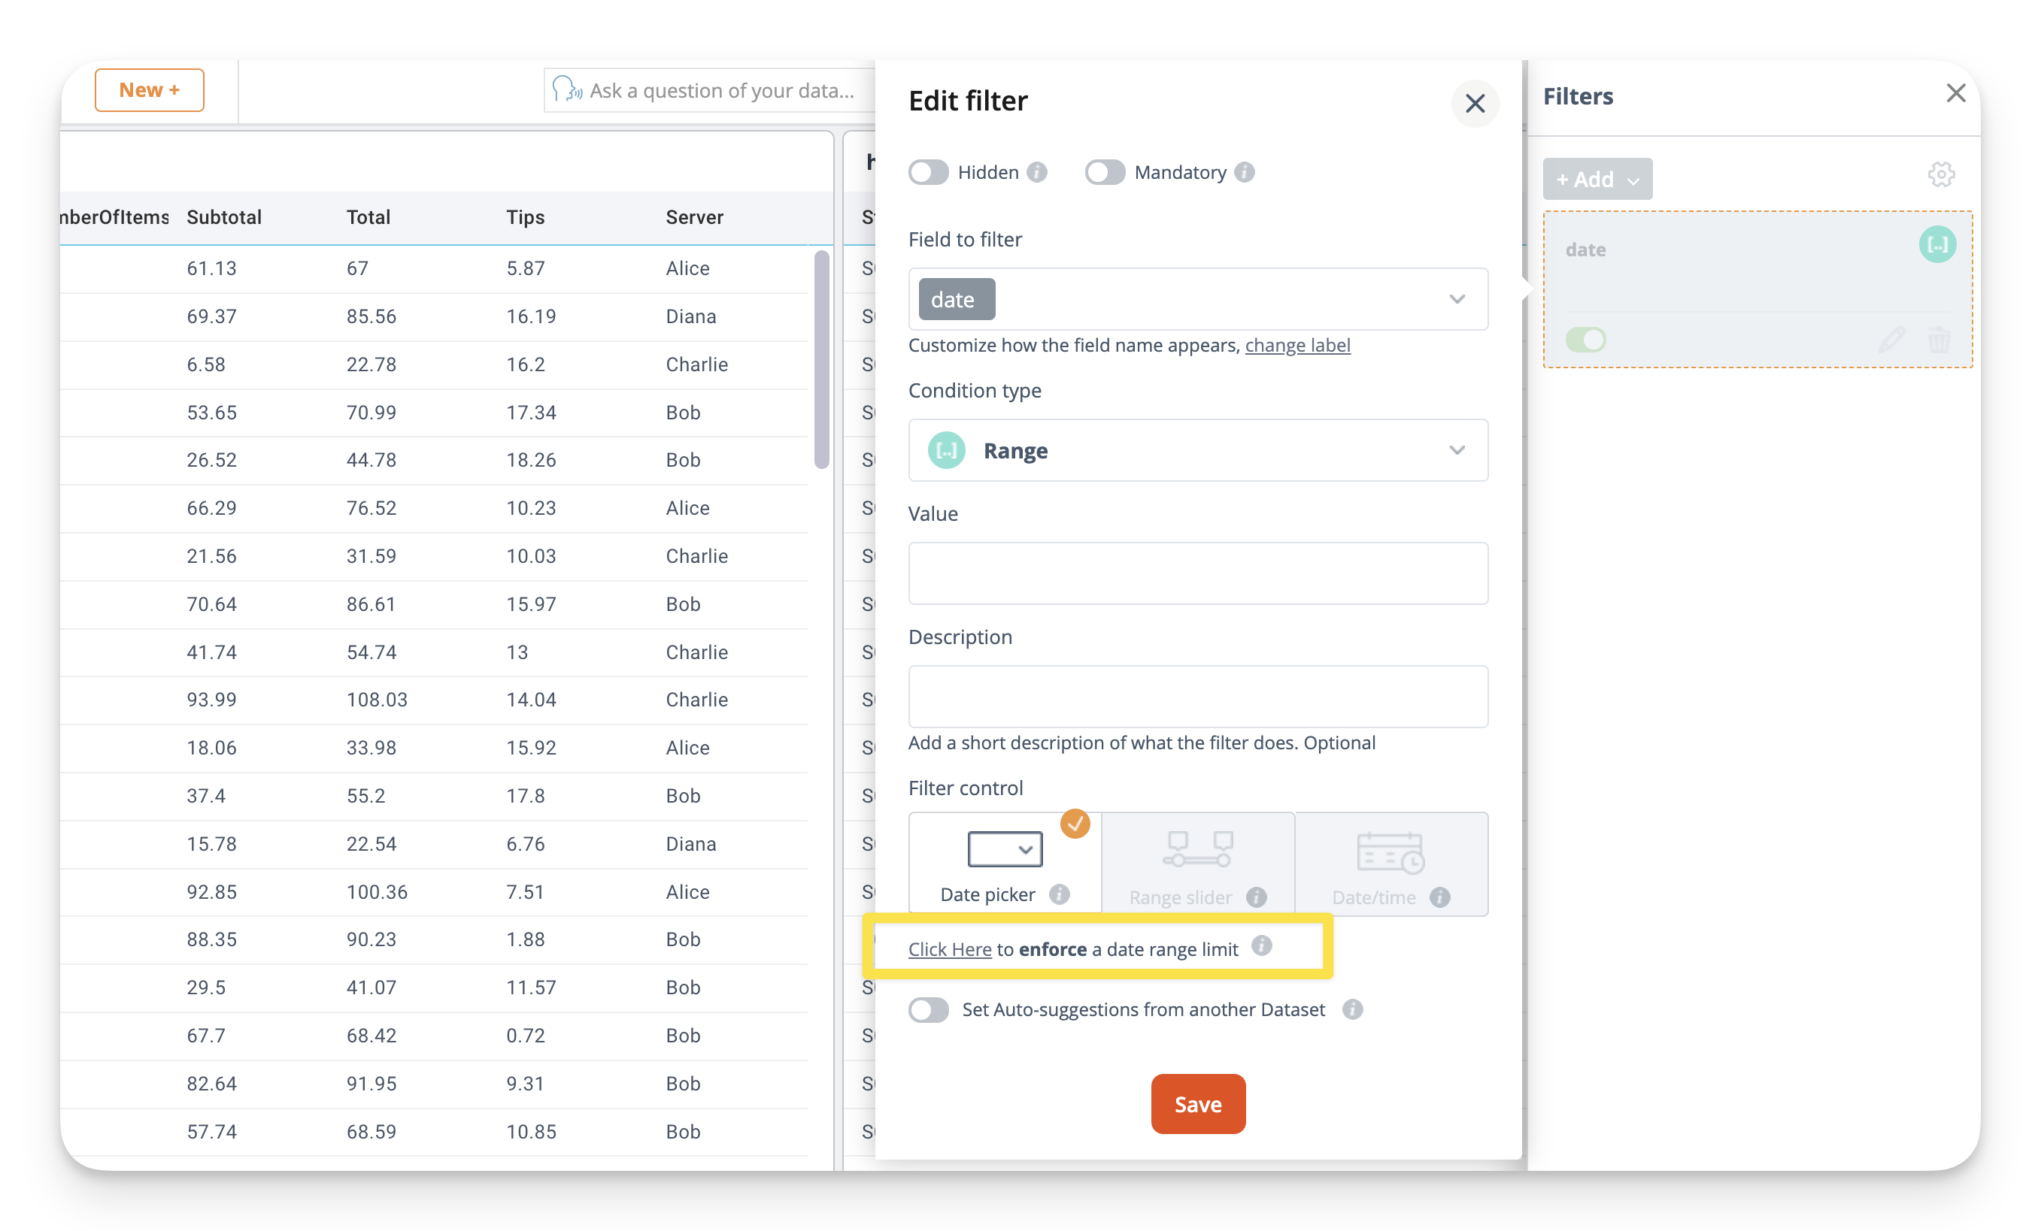Screen dimensions: 2041x1231
Task: Open the Filters panel settings gear
Action: pos(1940,174)
